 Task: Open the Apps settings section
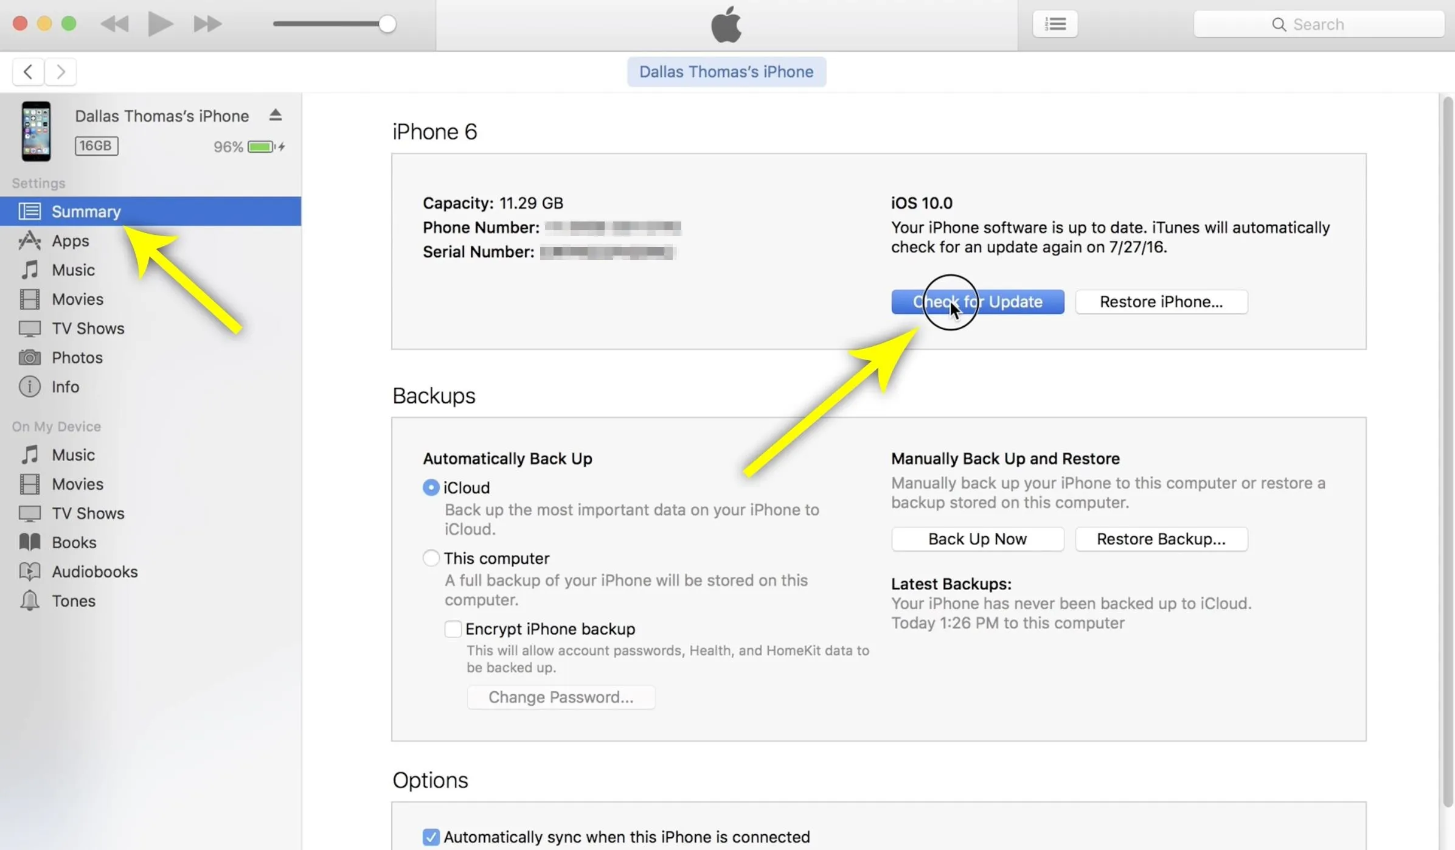pos(150,241)
